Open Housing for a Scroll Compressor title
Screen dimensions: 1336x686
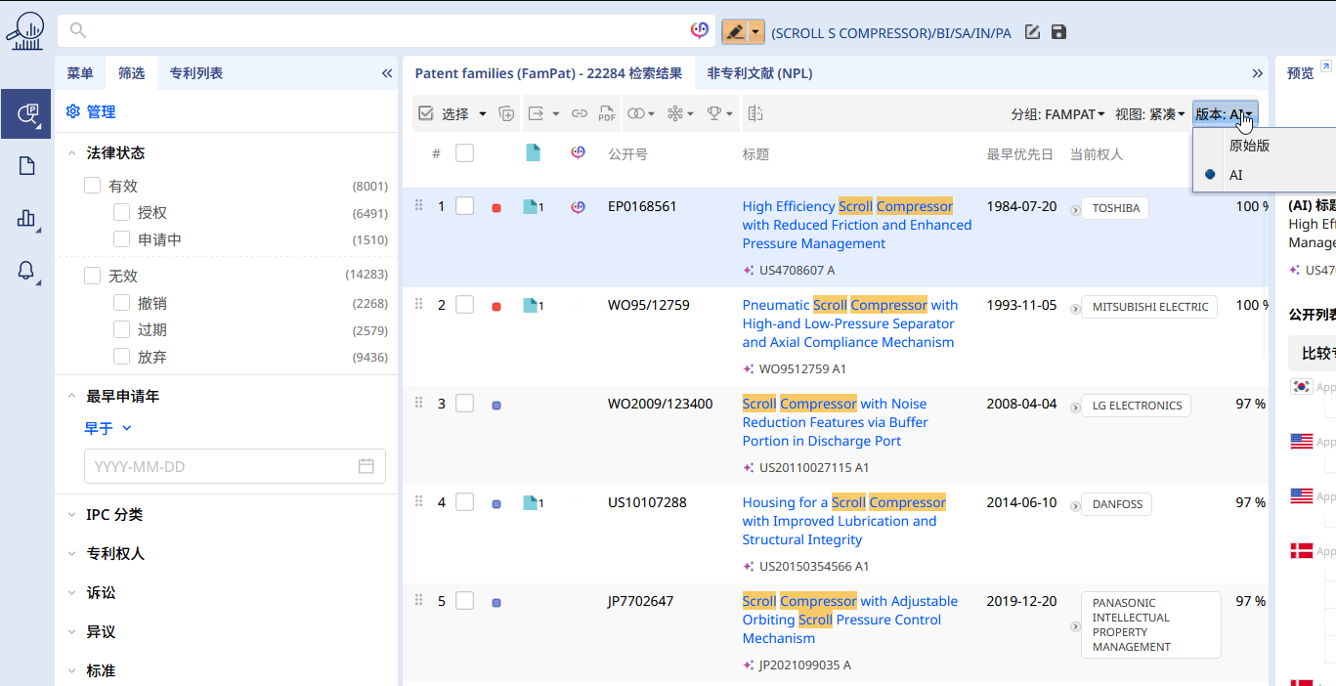coord(843,521)
